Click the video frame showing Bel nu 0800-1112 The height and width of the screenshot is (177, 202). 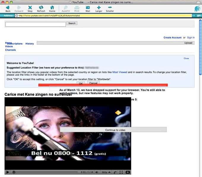click(x=68, y=134)
